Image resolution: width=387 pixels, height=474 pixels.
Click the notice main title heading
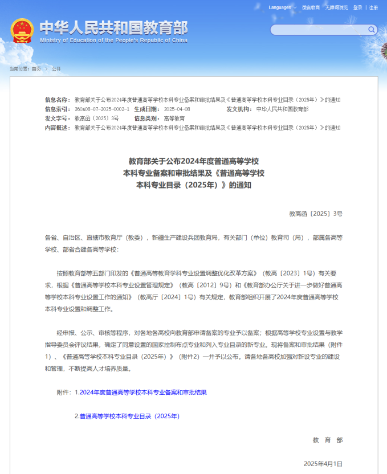tap(193, 173)
